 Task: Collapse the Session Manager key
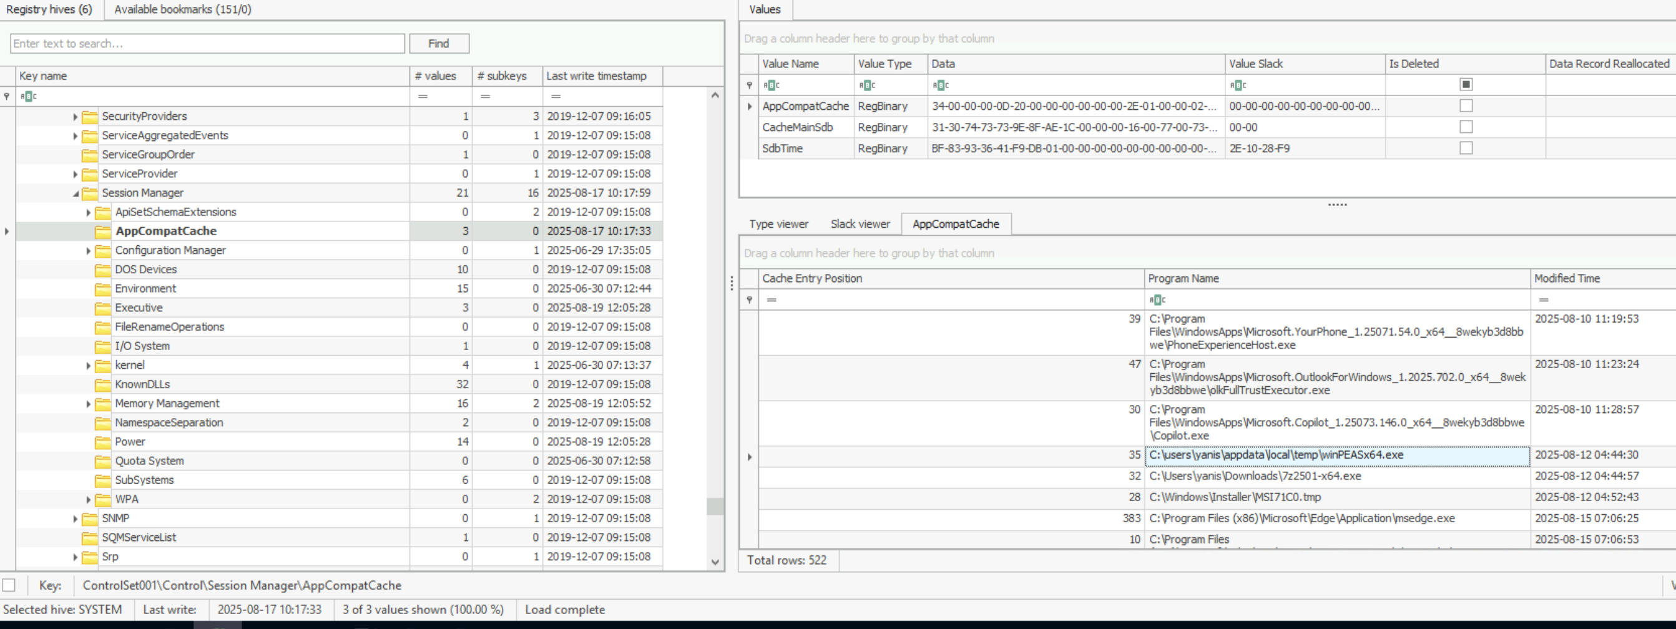pos(76,193)
